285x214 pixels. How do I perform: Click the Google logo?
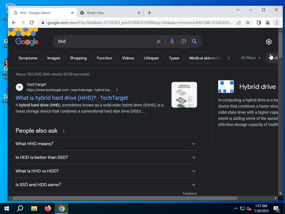[27, 42]
